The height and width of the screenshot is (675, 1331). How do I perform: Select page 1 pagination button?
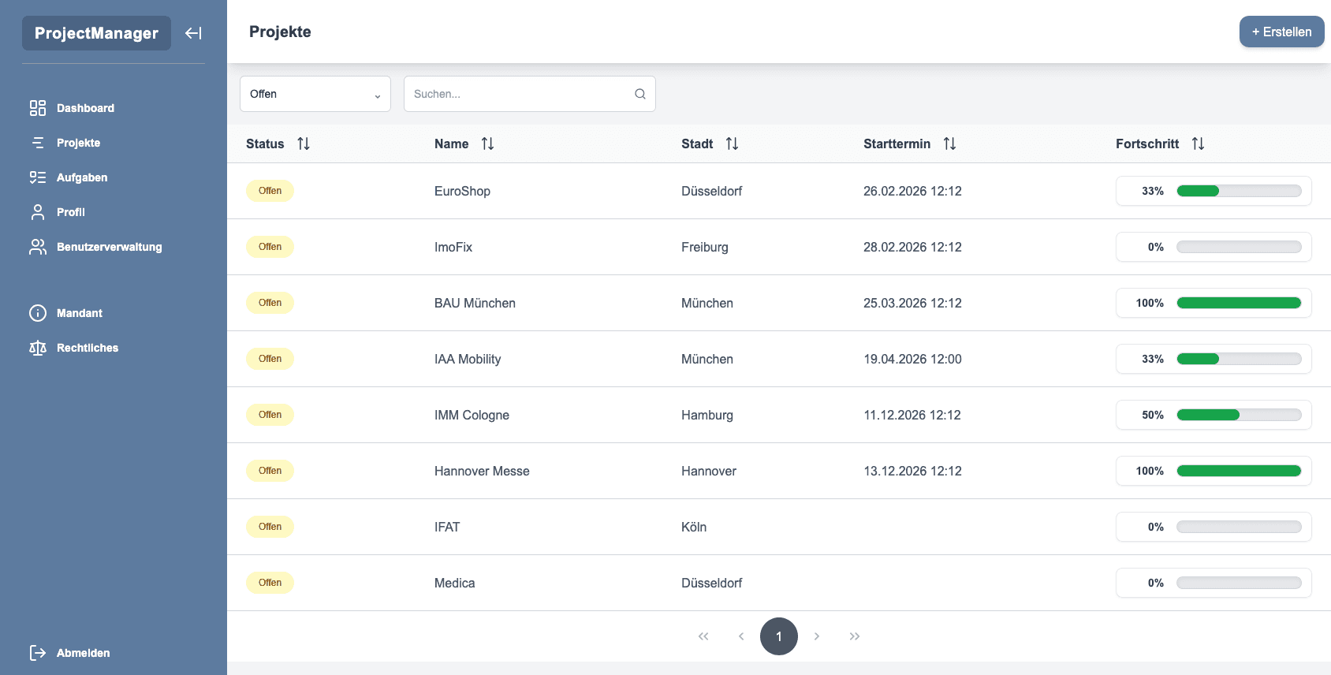click(779, 636)
